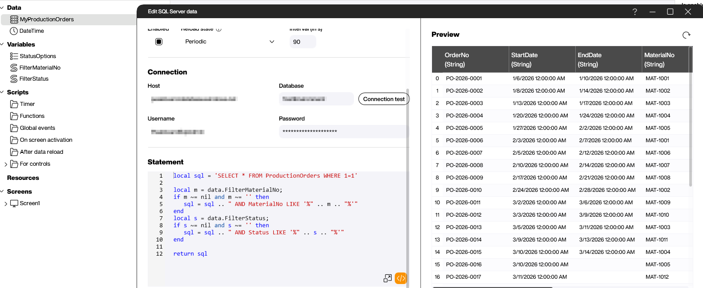
Task: Click the MyProductionOrders data source icon
Action: (14, 19)
